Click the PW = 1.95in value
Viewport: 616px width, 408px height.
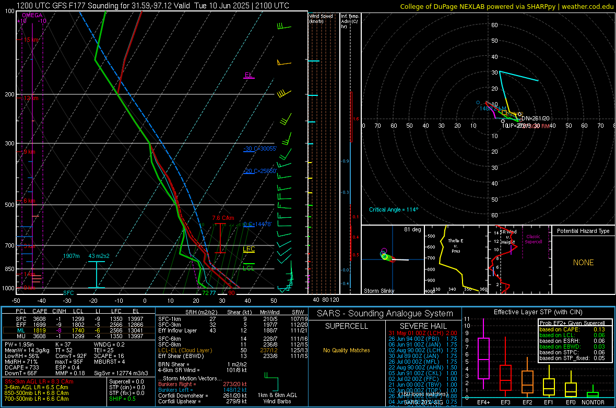coord(19,344)
